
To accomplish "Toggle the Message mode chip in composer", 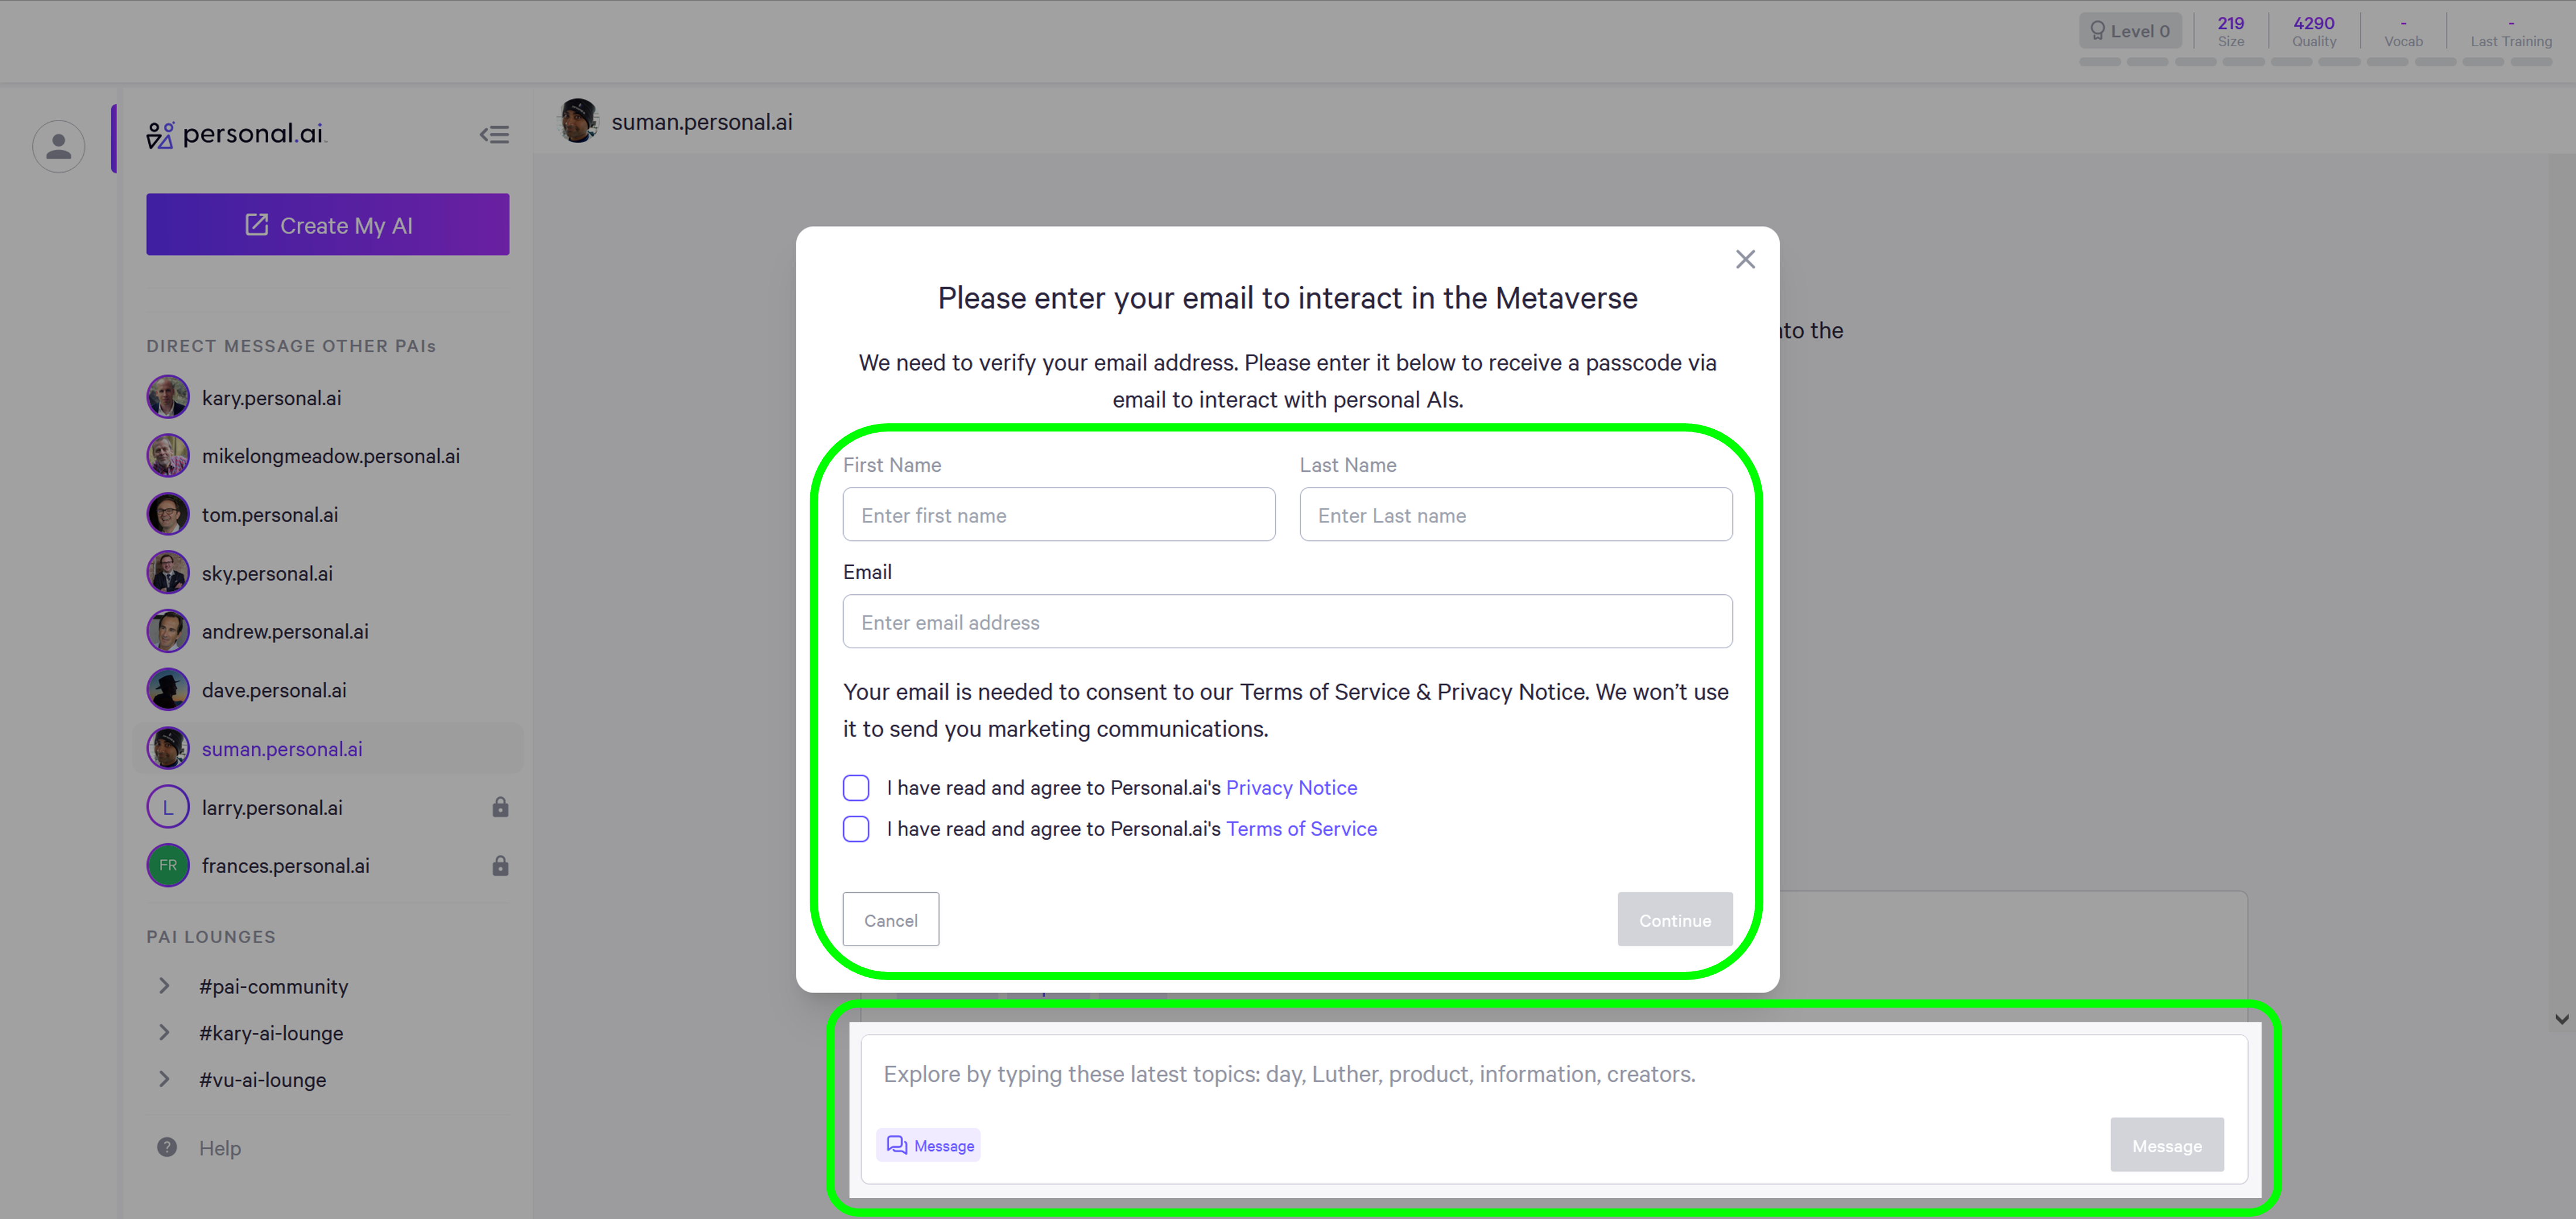I will (929, 1145).
